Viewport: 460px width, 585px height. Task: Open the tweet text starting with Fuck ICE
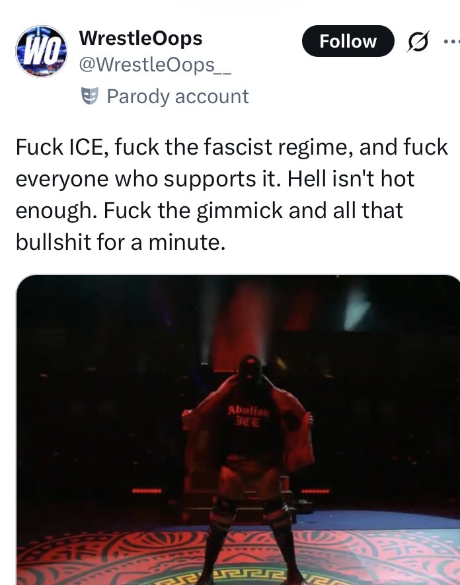[231, 194]
